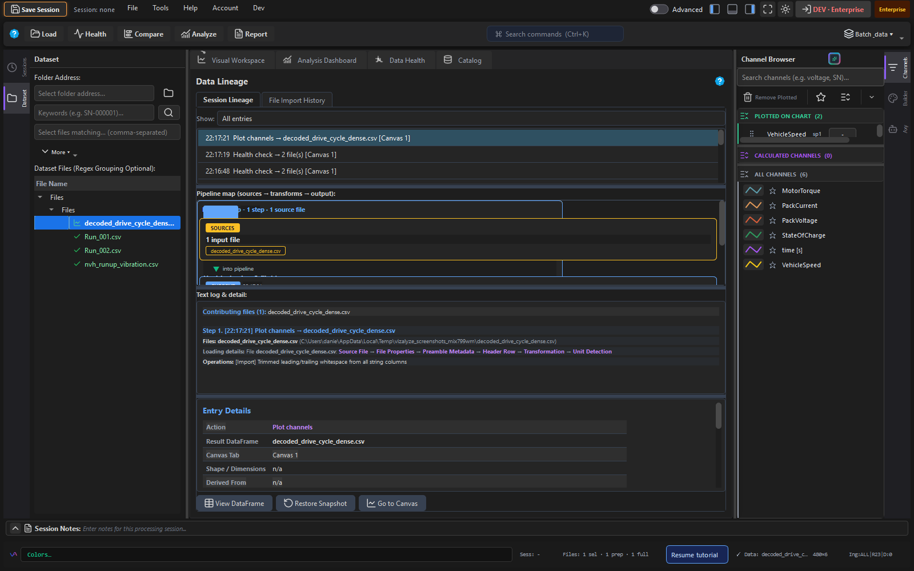Click the decoded_drive_cycle_dense.csv source chip
This screenshot has height=571, width=914.
point(246,251)
